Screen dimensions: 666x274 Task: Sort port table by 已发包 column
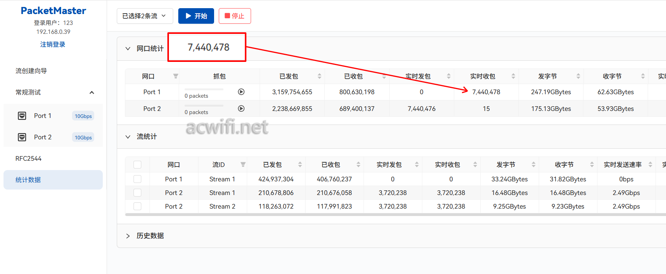(319, 76)
